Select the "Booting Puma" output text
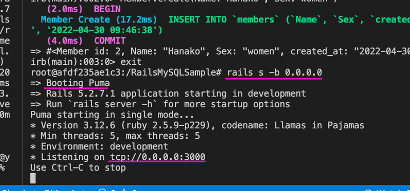This screenshot has height=191, width=410. click(x=78, y=83)
